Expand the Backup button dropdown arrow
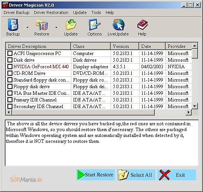This screenshot has width=203, height=192. coord(27,27)
